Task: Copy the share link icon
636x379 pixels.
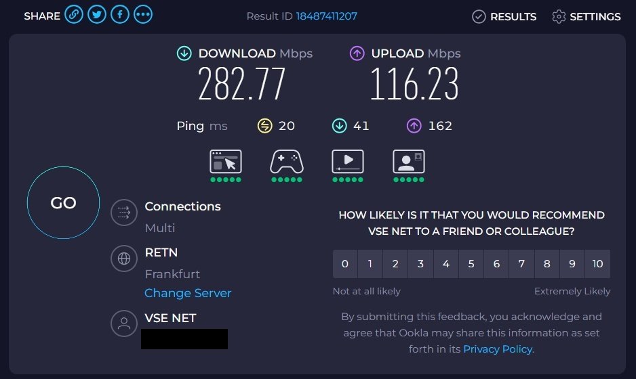Action: [74, 15]
